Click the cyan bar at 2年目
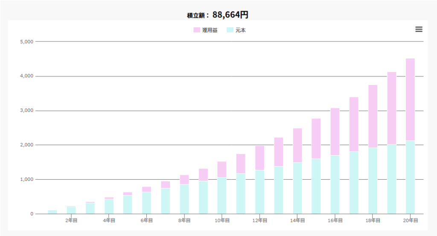 71,210
